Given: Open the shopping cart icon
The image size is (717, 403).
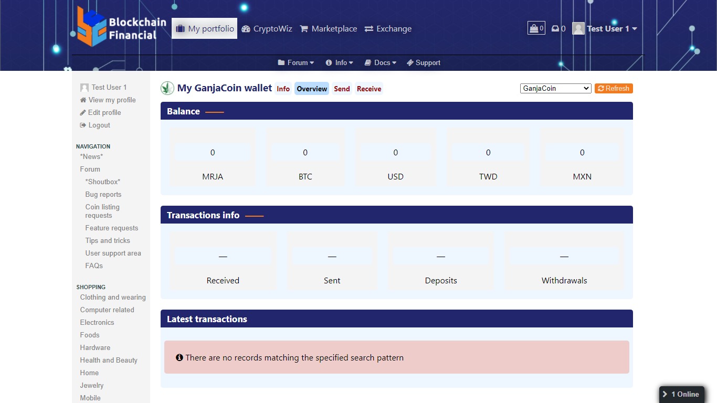Looking at the screenshot, I should coord(536,28).
